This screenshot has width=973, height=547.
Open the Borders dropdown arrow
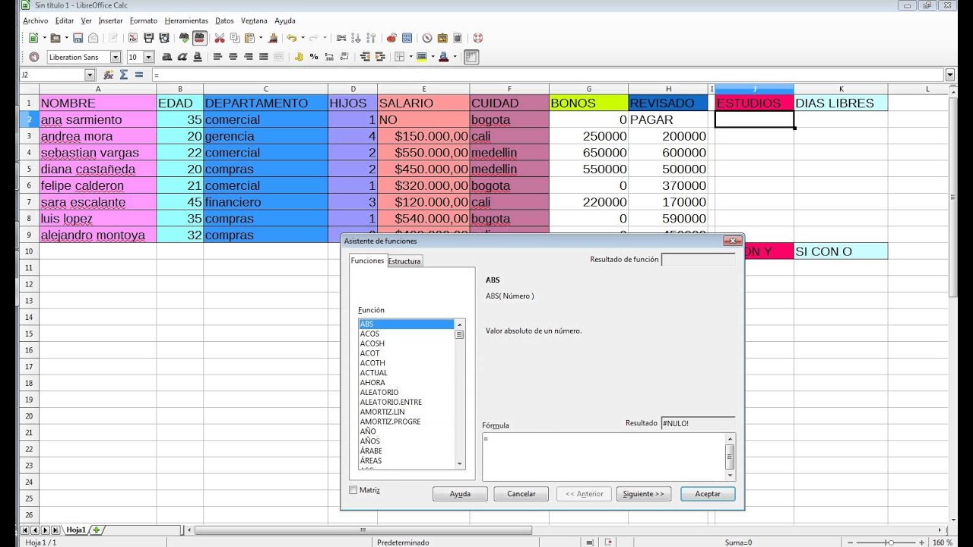tap(410, 57)
